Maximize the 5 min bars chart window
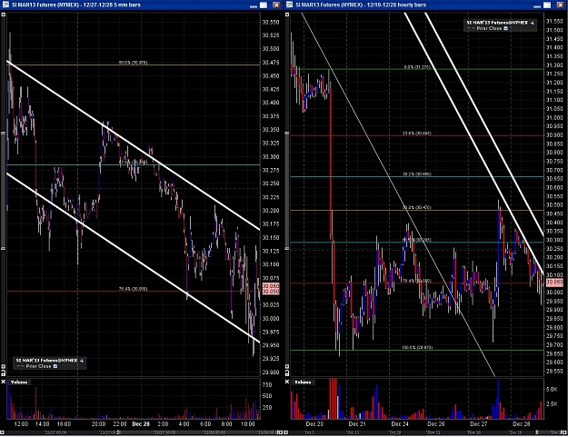 coord(264,5)
